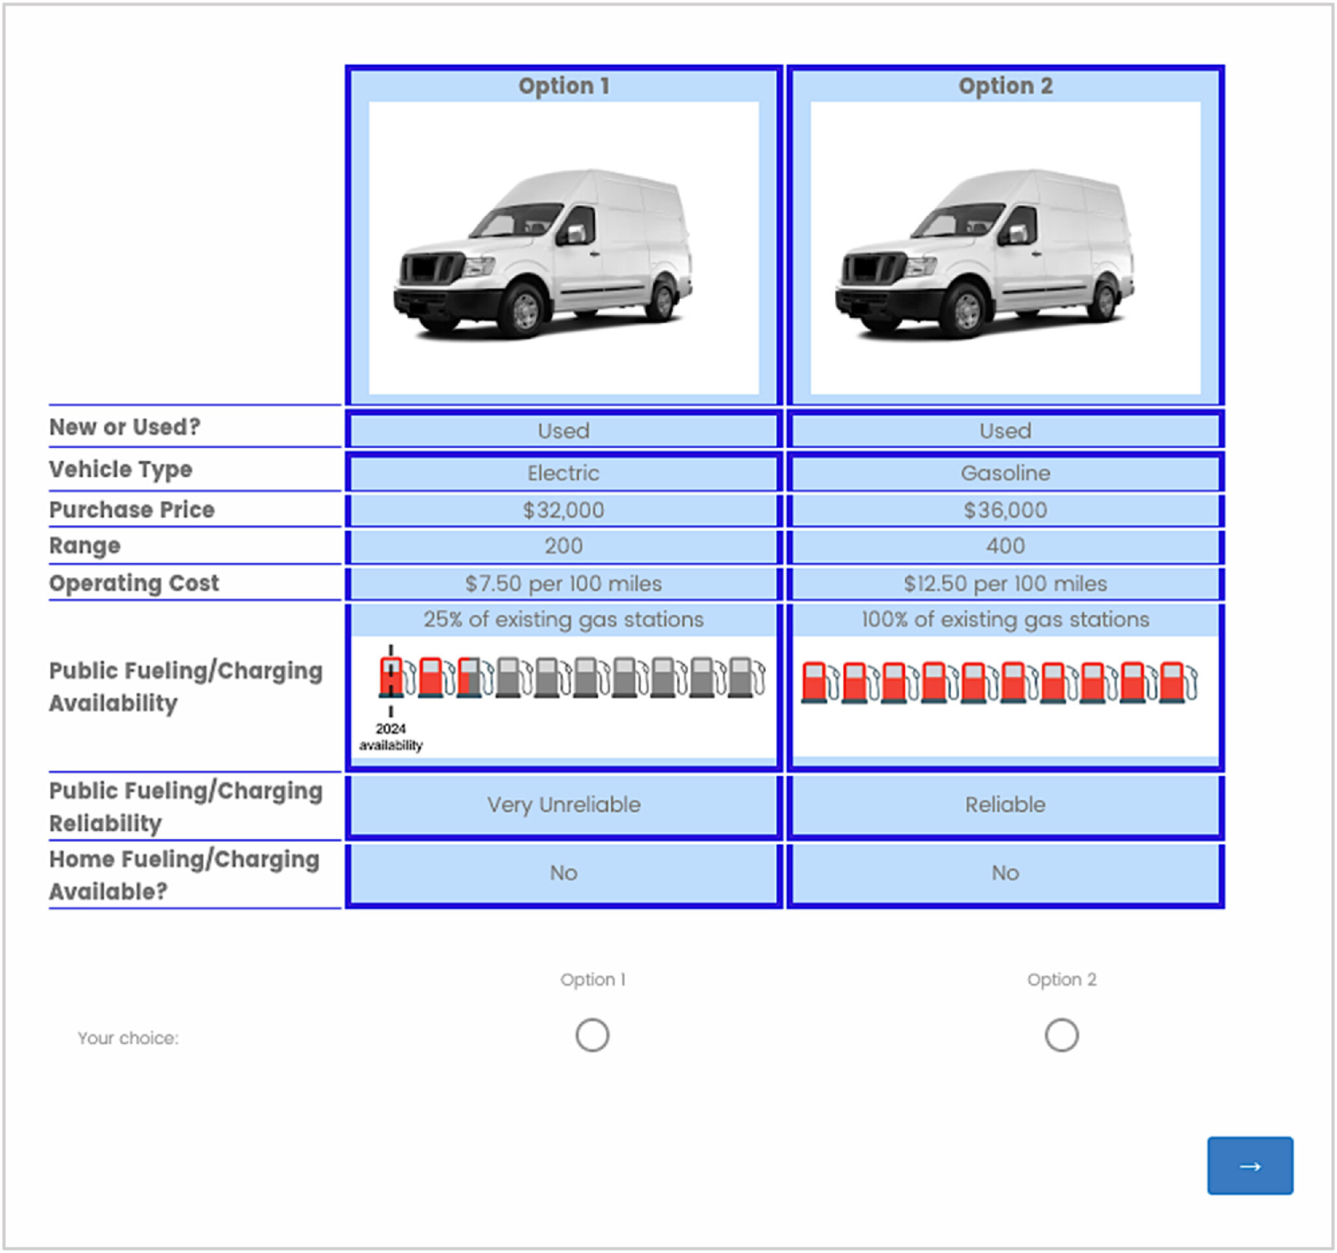
Task: Click the Option 1 column header
Action: point(564,86)
